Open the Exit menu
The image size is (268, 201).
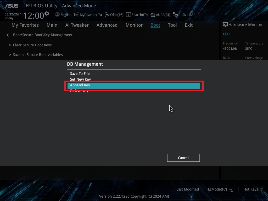point(188,25)
